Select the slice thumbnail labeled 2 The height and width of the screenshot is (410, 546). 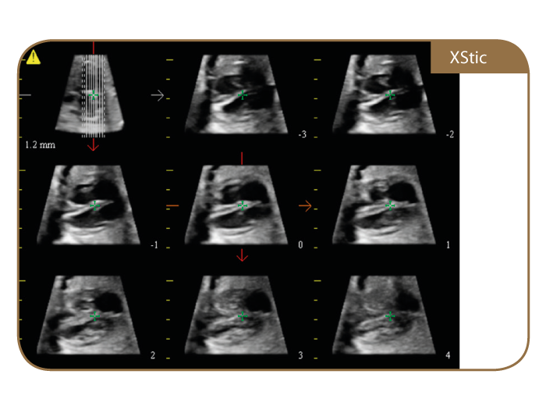point(88,315)
